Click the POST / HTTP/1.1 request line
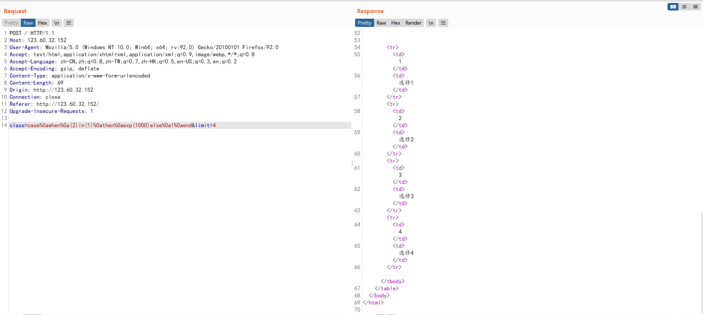 tap(32, 33)
